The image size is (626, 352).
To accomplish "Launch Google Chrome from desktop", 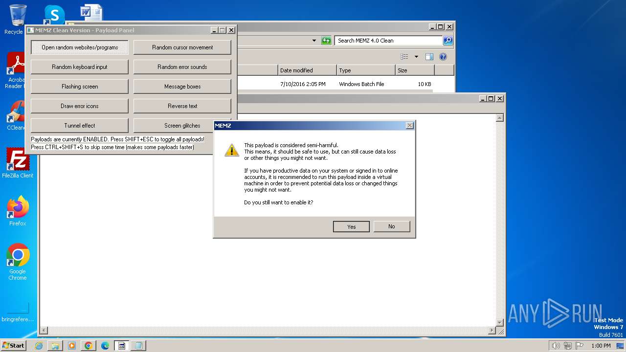I will coord(18,263).
